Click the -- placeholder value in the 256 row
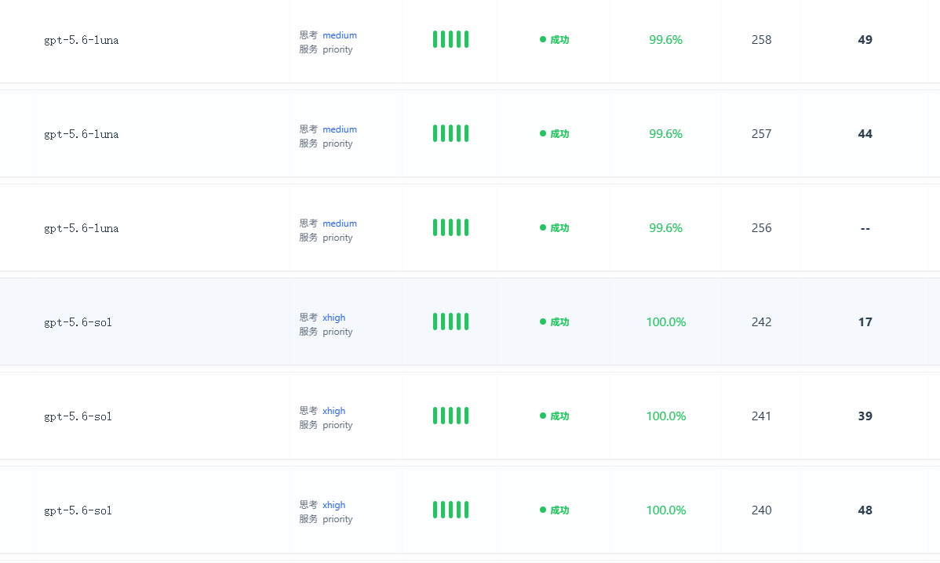This screenshot has height=563, width=940. [865, 228]
